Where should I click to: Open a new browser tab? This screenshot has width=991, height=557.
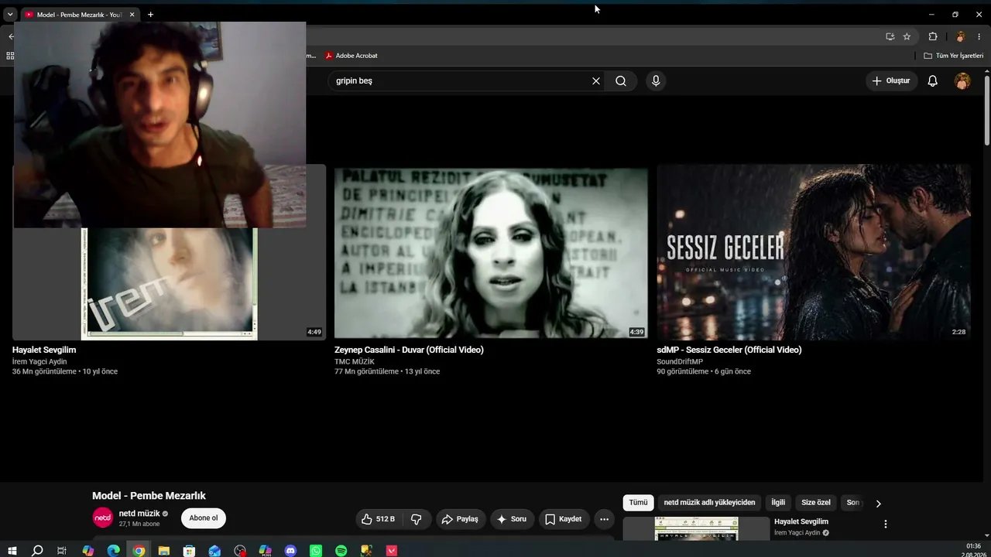coord(150,15)
